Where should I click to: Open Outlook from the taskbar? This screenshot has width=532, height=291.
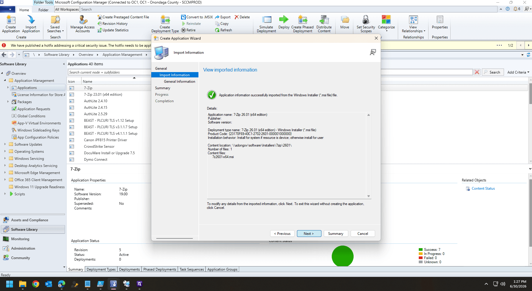click(x=49, y=284)
